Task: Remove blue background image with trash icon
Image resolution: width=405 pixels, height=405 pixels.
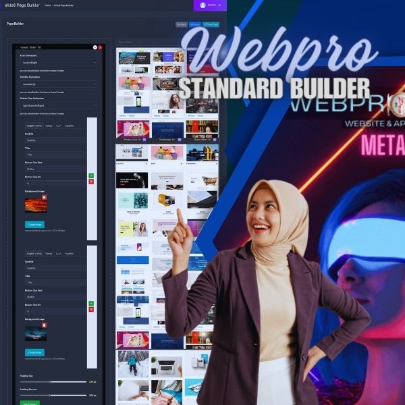Action: click(x=44, y=325)
